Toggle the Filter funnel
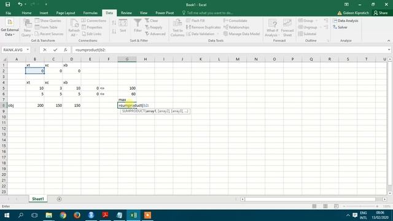393x221 pixels. 138,26
